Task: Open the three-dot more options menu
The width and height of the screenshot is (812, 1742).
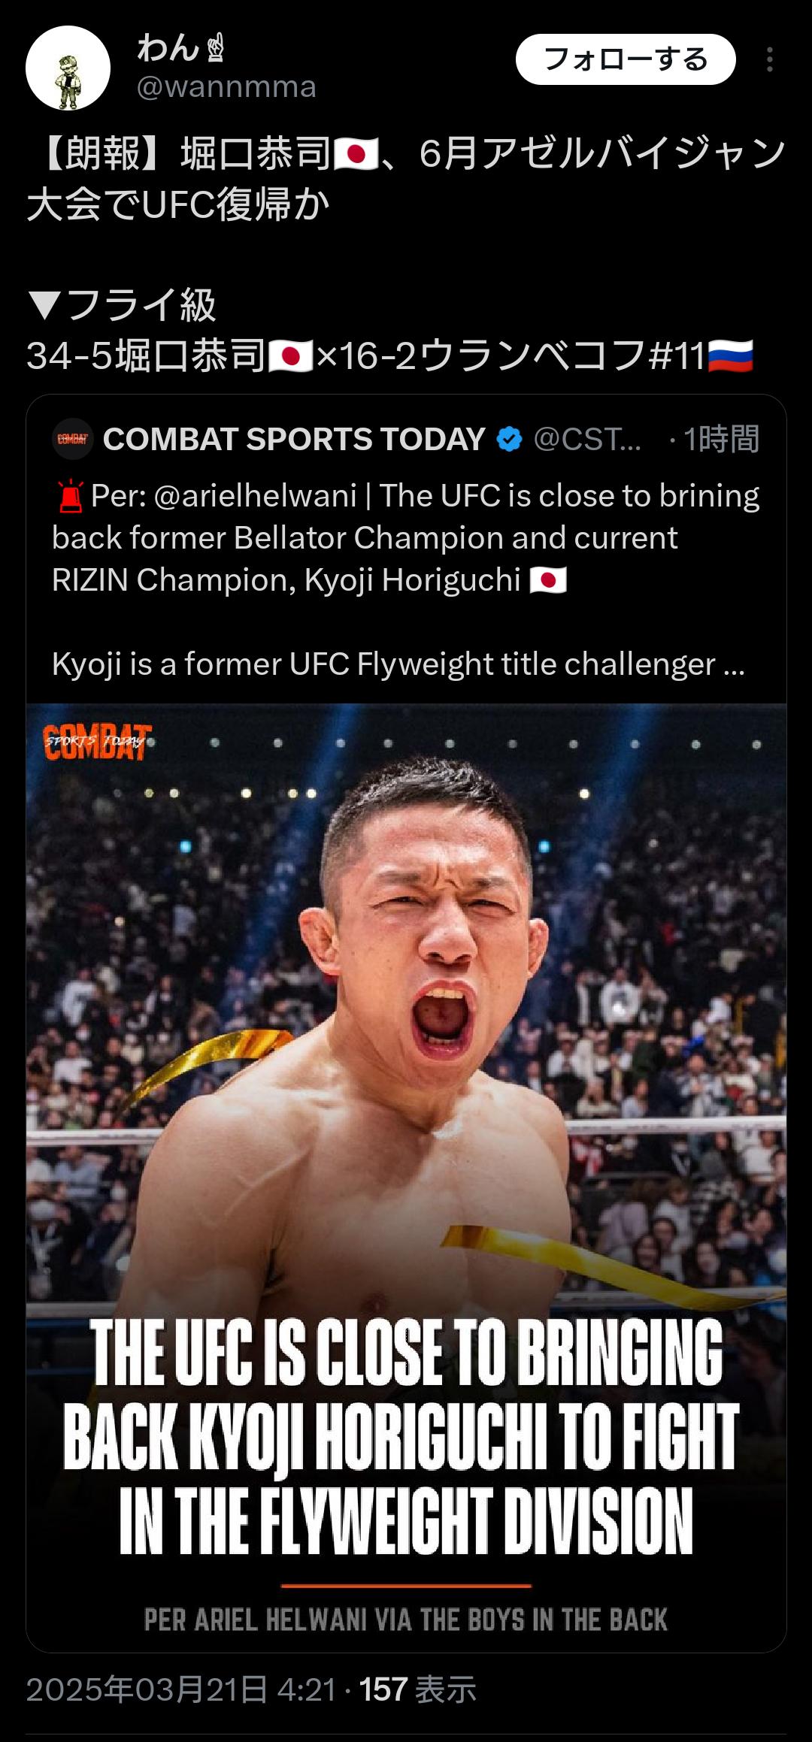Action: (769, 59)
